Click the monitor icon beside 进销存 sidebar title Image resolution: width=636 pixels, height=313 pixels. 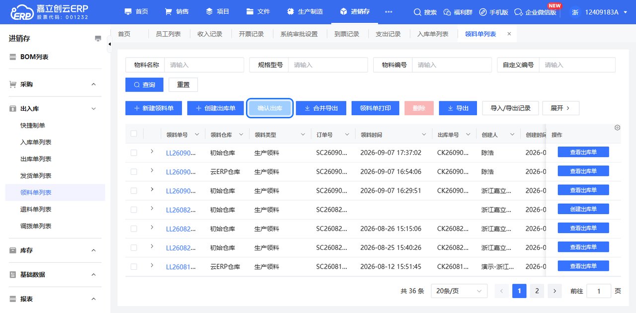pyautogui.click(x=98, y=39)
